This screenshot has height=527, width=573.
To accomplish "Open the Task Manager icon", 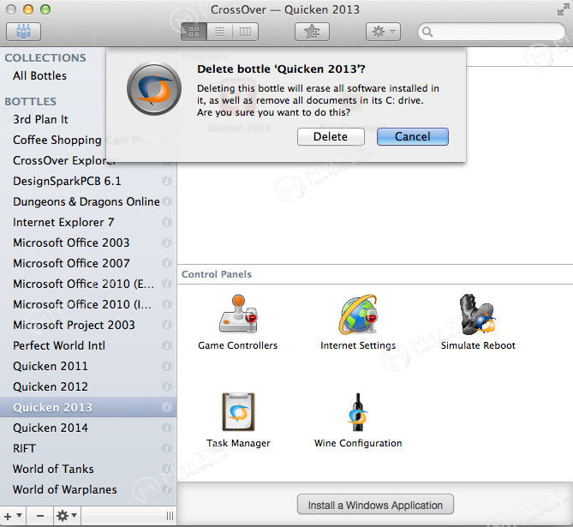I will tap(238, 420).
